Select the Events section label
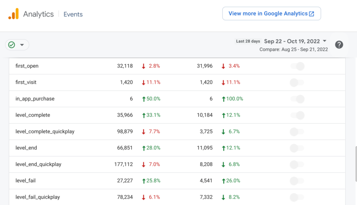Screen dimensions: 357x205 tap(73, 14)
